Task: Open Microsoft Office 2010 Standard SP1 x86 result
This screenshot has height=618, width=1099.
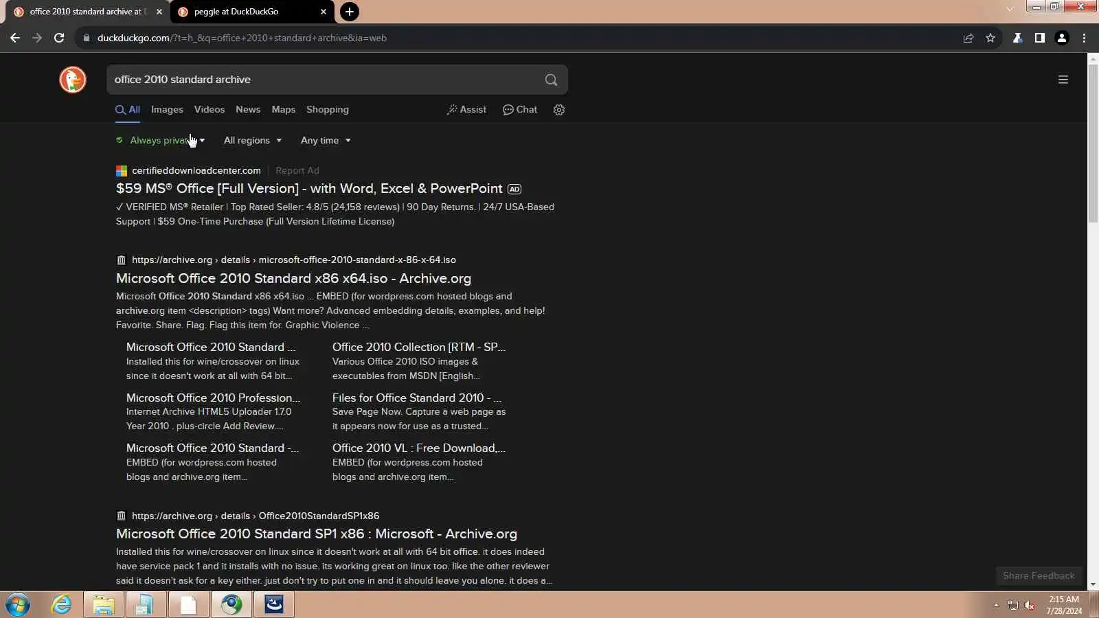Action: click(317, 534)
